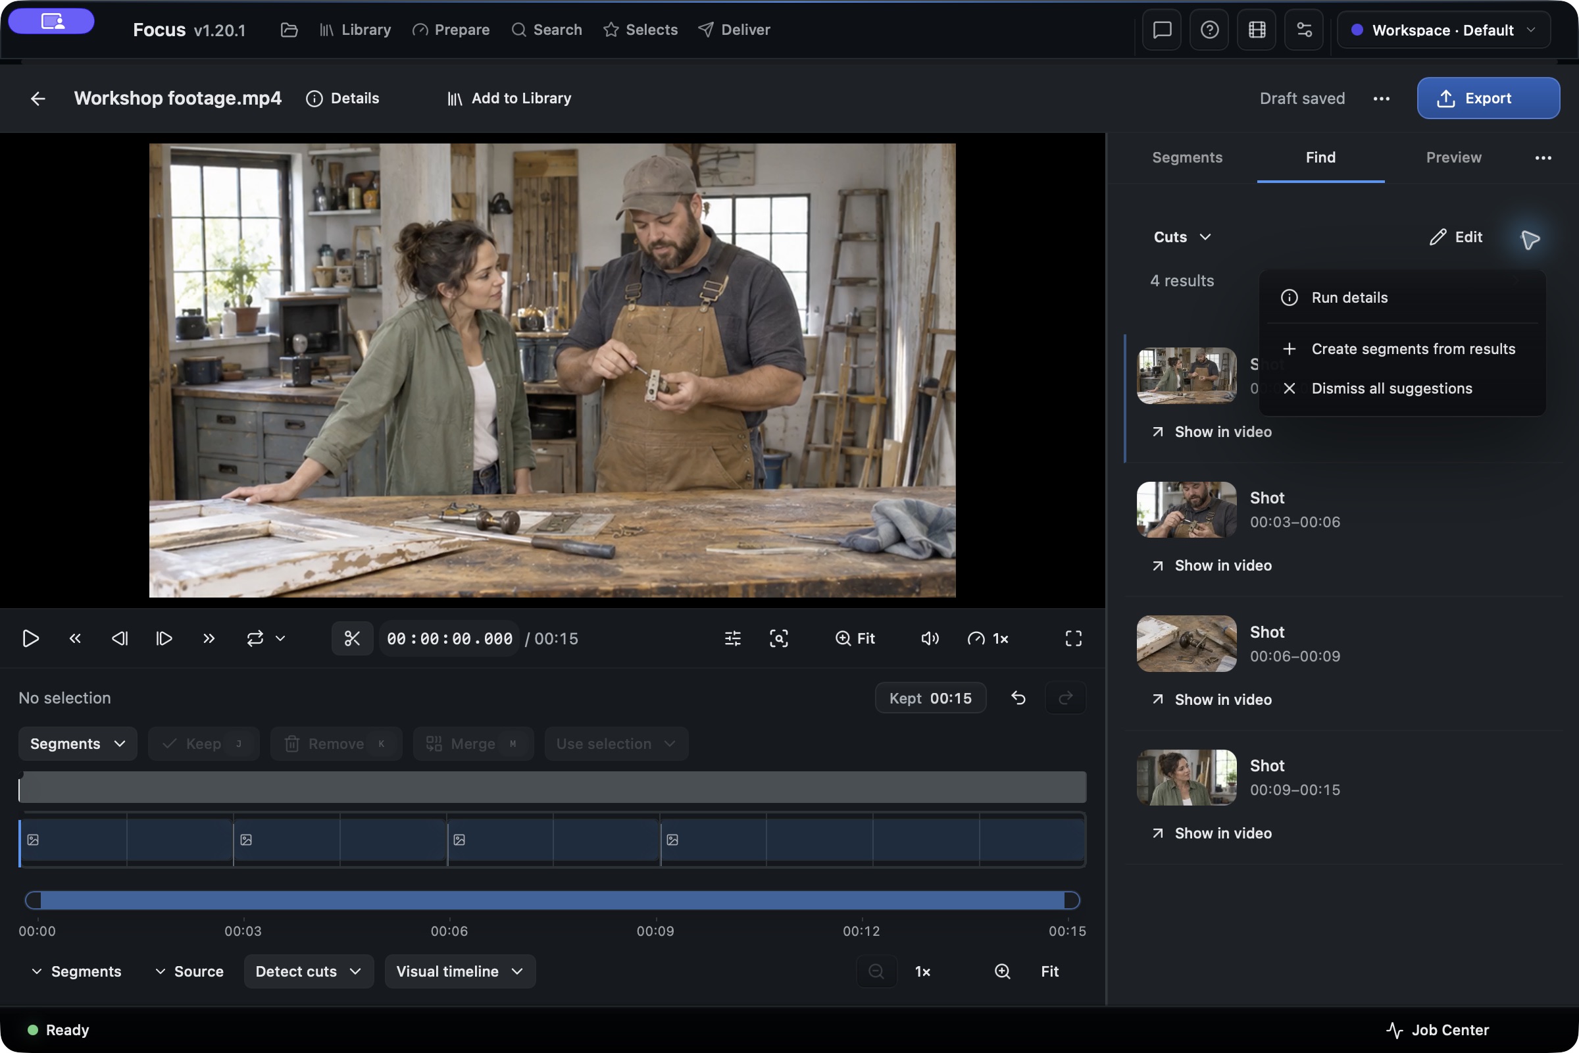Open the settings sliders icon in top bar
The height and width of the screenshot is (1053, 1579).
tap(1304, 30)
